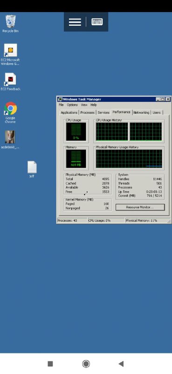Minimize the Windows Task Manager window
This screenshot has height=374, width=172.
(158, 99)
